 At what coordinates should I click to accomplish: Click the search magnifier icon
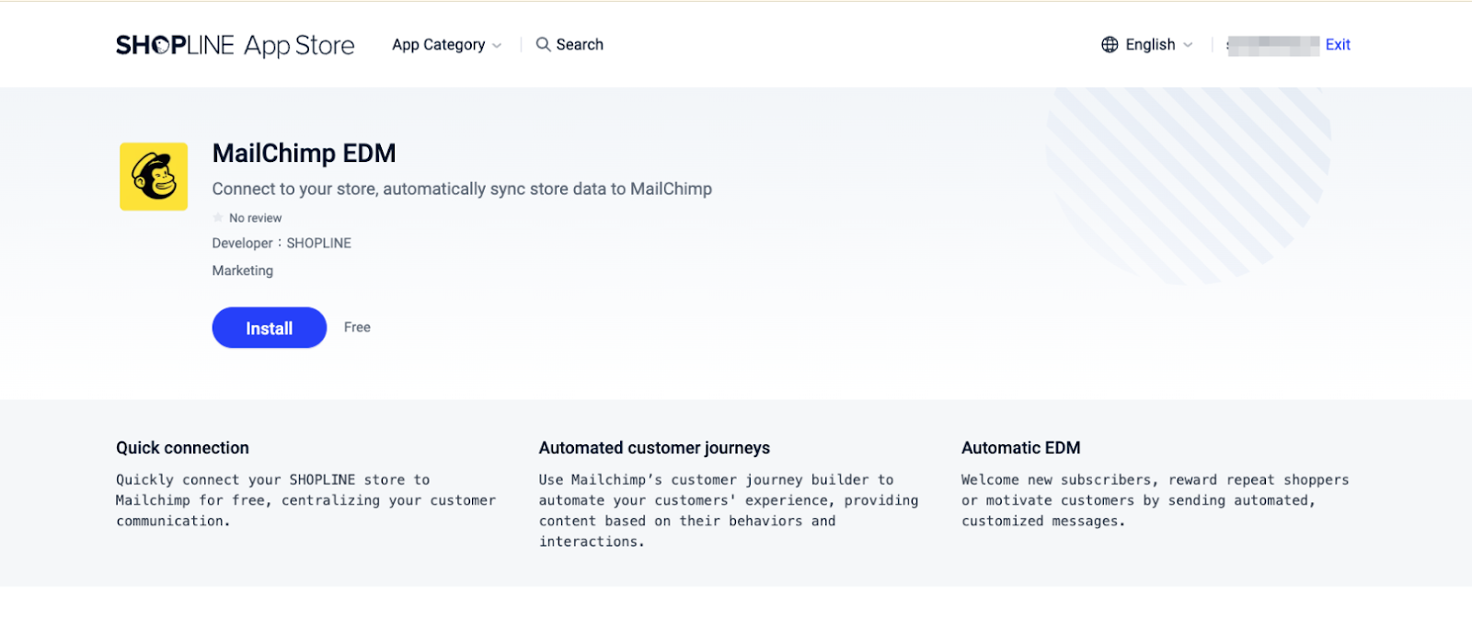pos(544,44)
